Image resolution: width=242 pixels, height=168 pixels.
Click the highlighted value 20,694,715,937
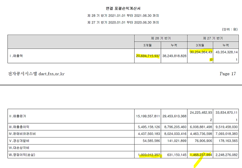[x=148, y=56]
